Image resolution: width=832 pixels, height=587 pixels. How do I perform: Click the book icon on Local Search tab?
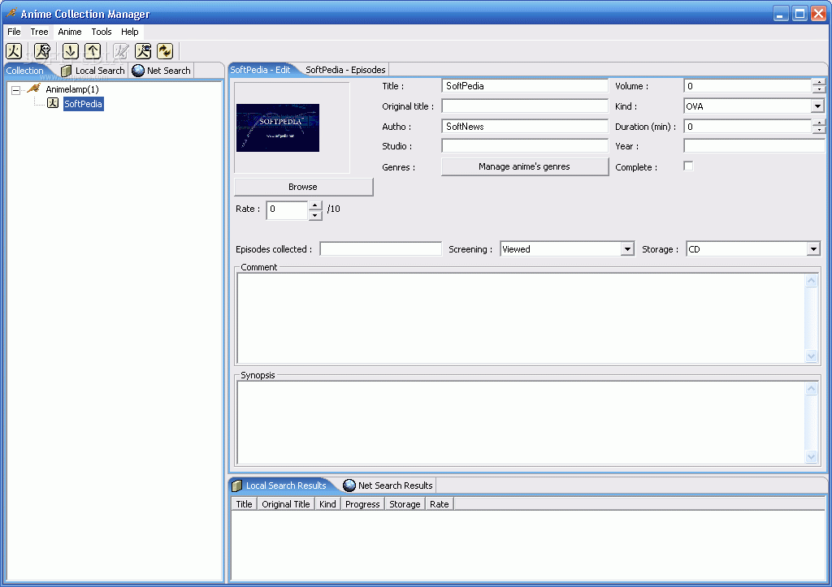point(67,71)
